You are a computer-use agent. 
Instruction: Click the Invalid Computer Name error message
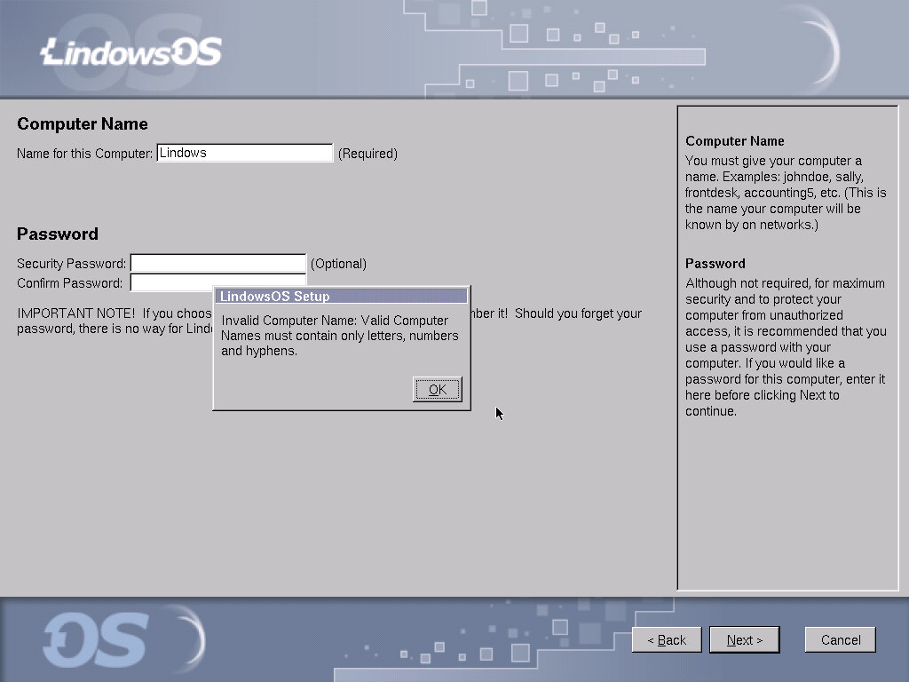340,336
